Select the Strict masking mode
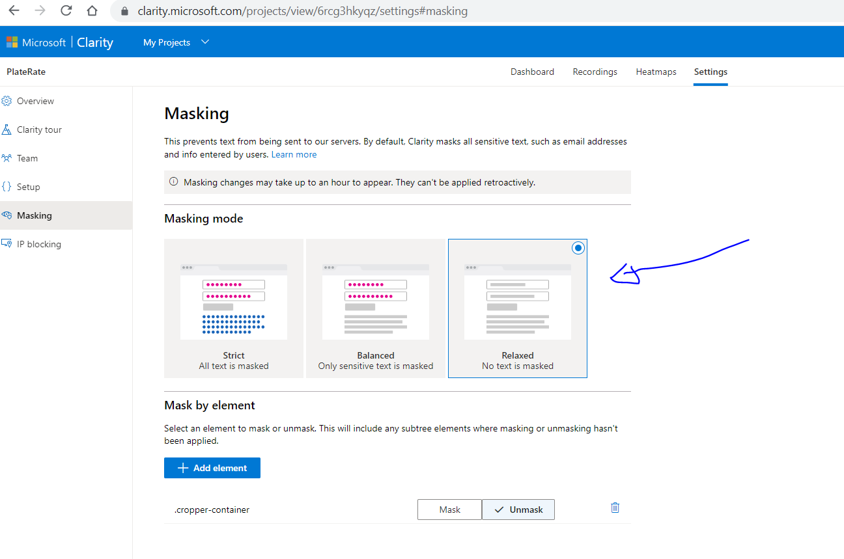 233,308
